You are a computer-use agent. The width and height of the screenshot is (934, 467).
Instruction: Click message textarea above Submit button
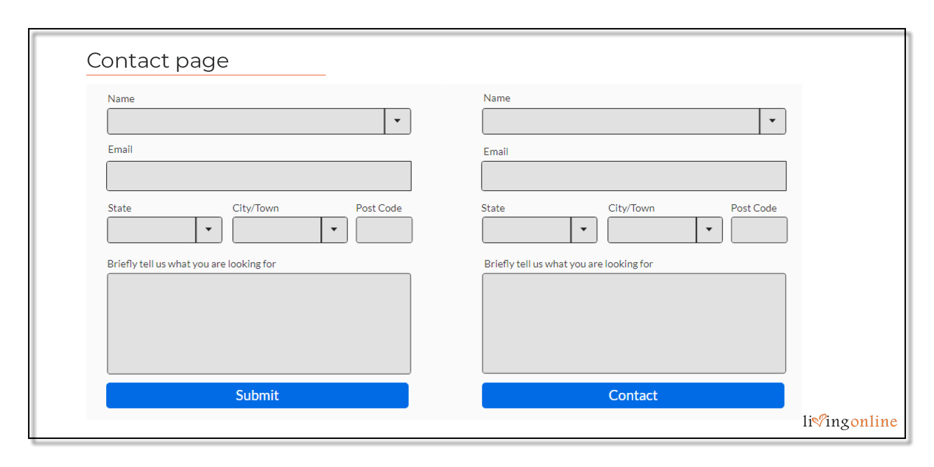259,323
